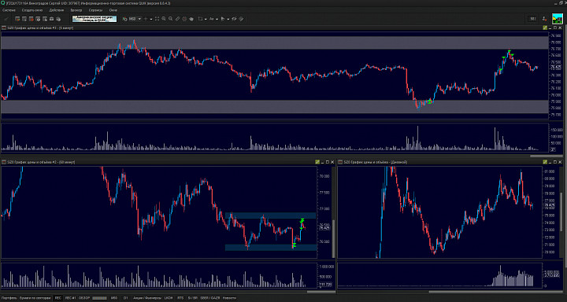Click the M60 timeframe button
The image size is (567, 302).
[x=132, y=19]
